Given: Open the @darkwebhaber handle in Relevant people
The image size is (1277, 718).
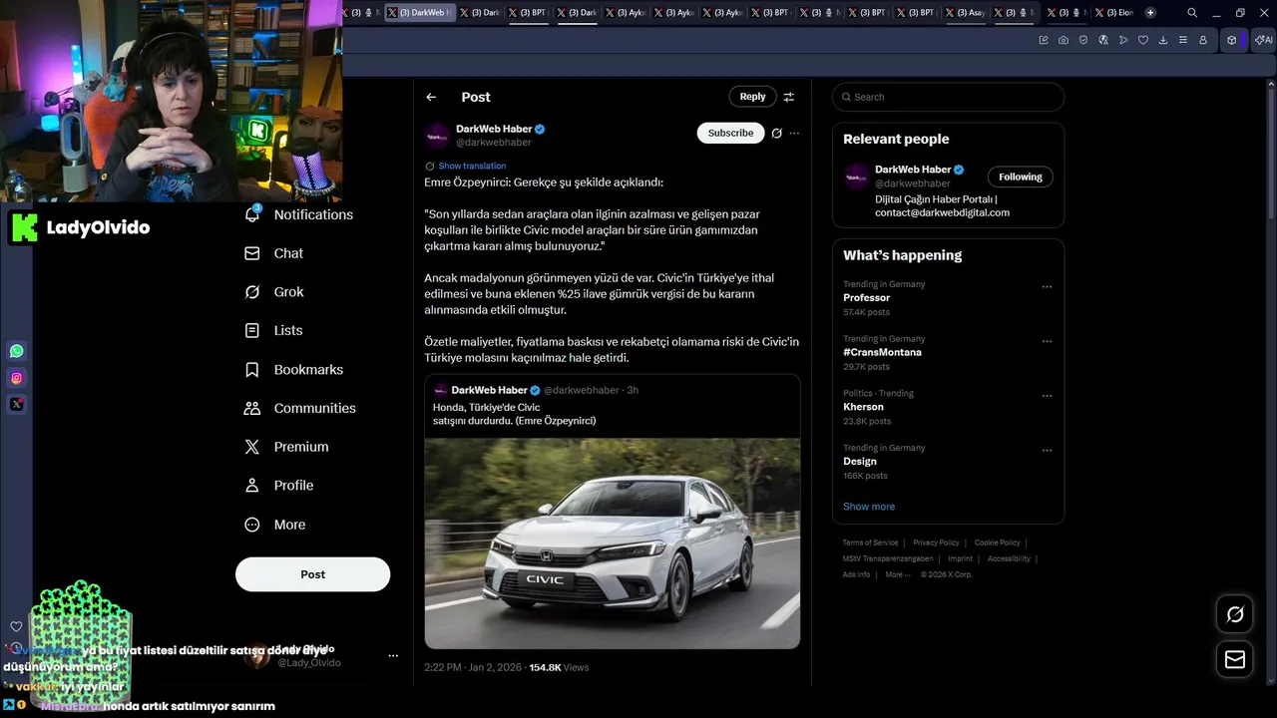Looking at the screenshot, I should coord(913,183).
